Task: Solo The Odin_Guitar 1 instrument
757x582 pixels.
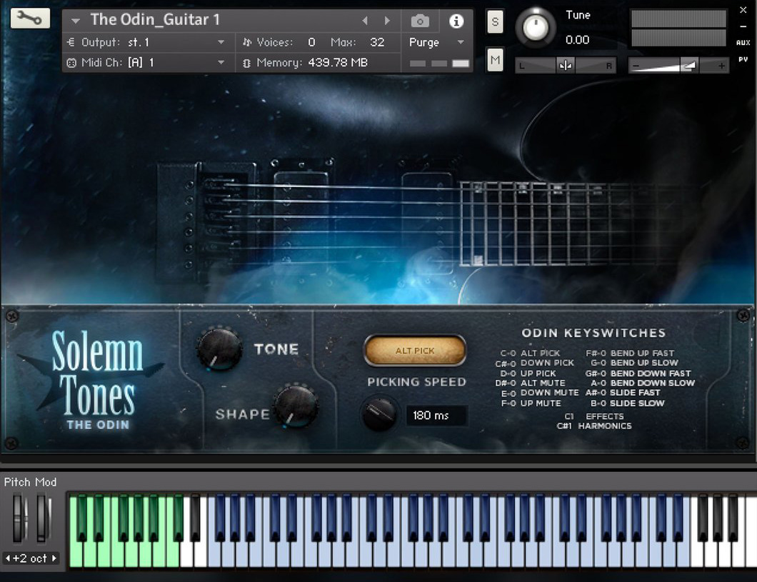Action: point(494,21)
